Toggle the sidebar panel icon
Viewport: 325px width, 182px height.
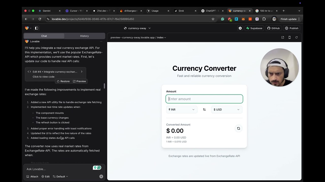pyautogui.click(x=37, y=28)
